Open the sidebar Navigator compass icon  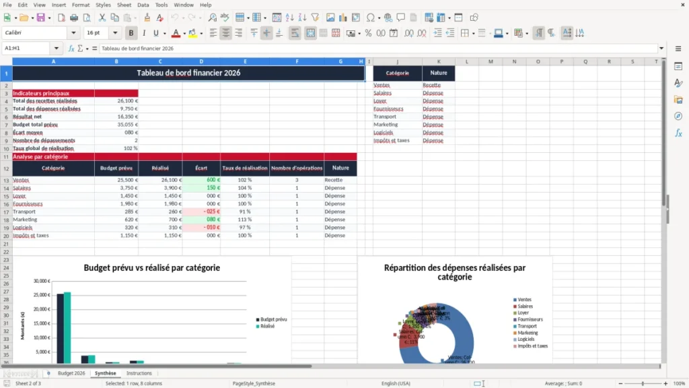678,116
